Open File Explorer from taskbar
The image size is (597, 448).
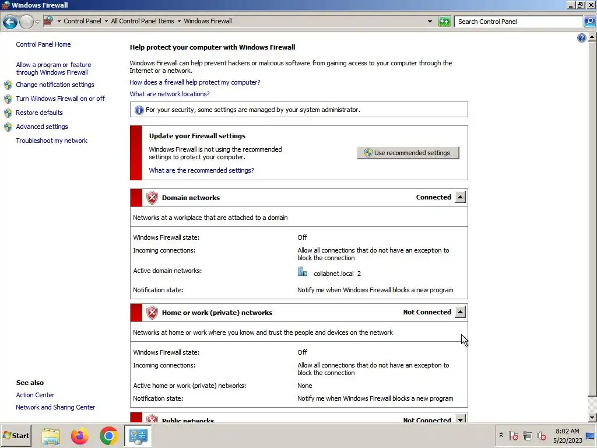[x=51, y=436]
